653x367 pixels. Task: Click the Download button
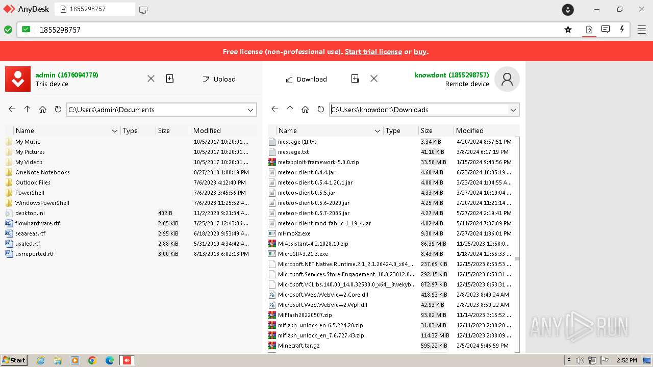coord(306,79)
